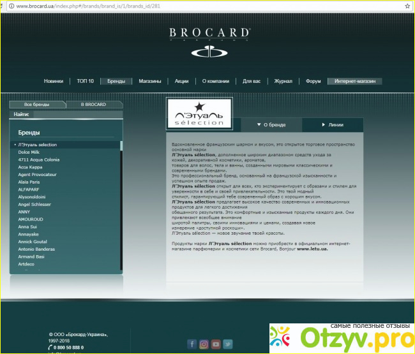Expand the «О бренде» section
Viewport: 415px width, 354px height.
[x=271, y=125]
